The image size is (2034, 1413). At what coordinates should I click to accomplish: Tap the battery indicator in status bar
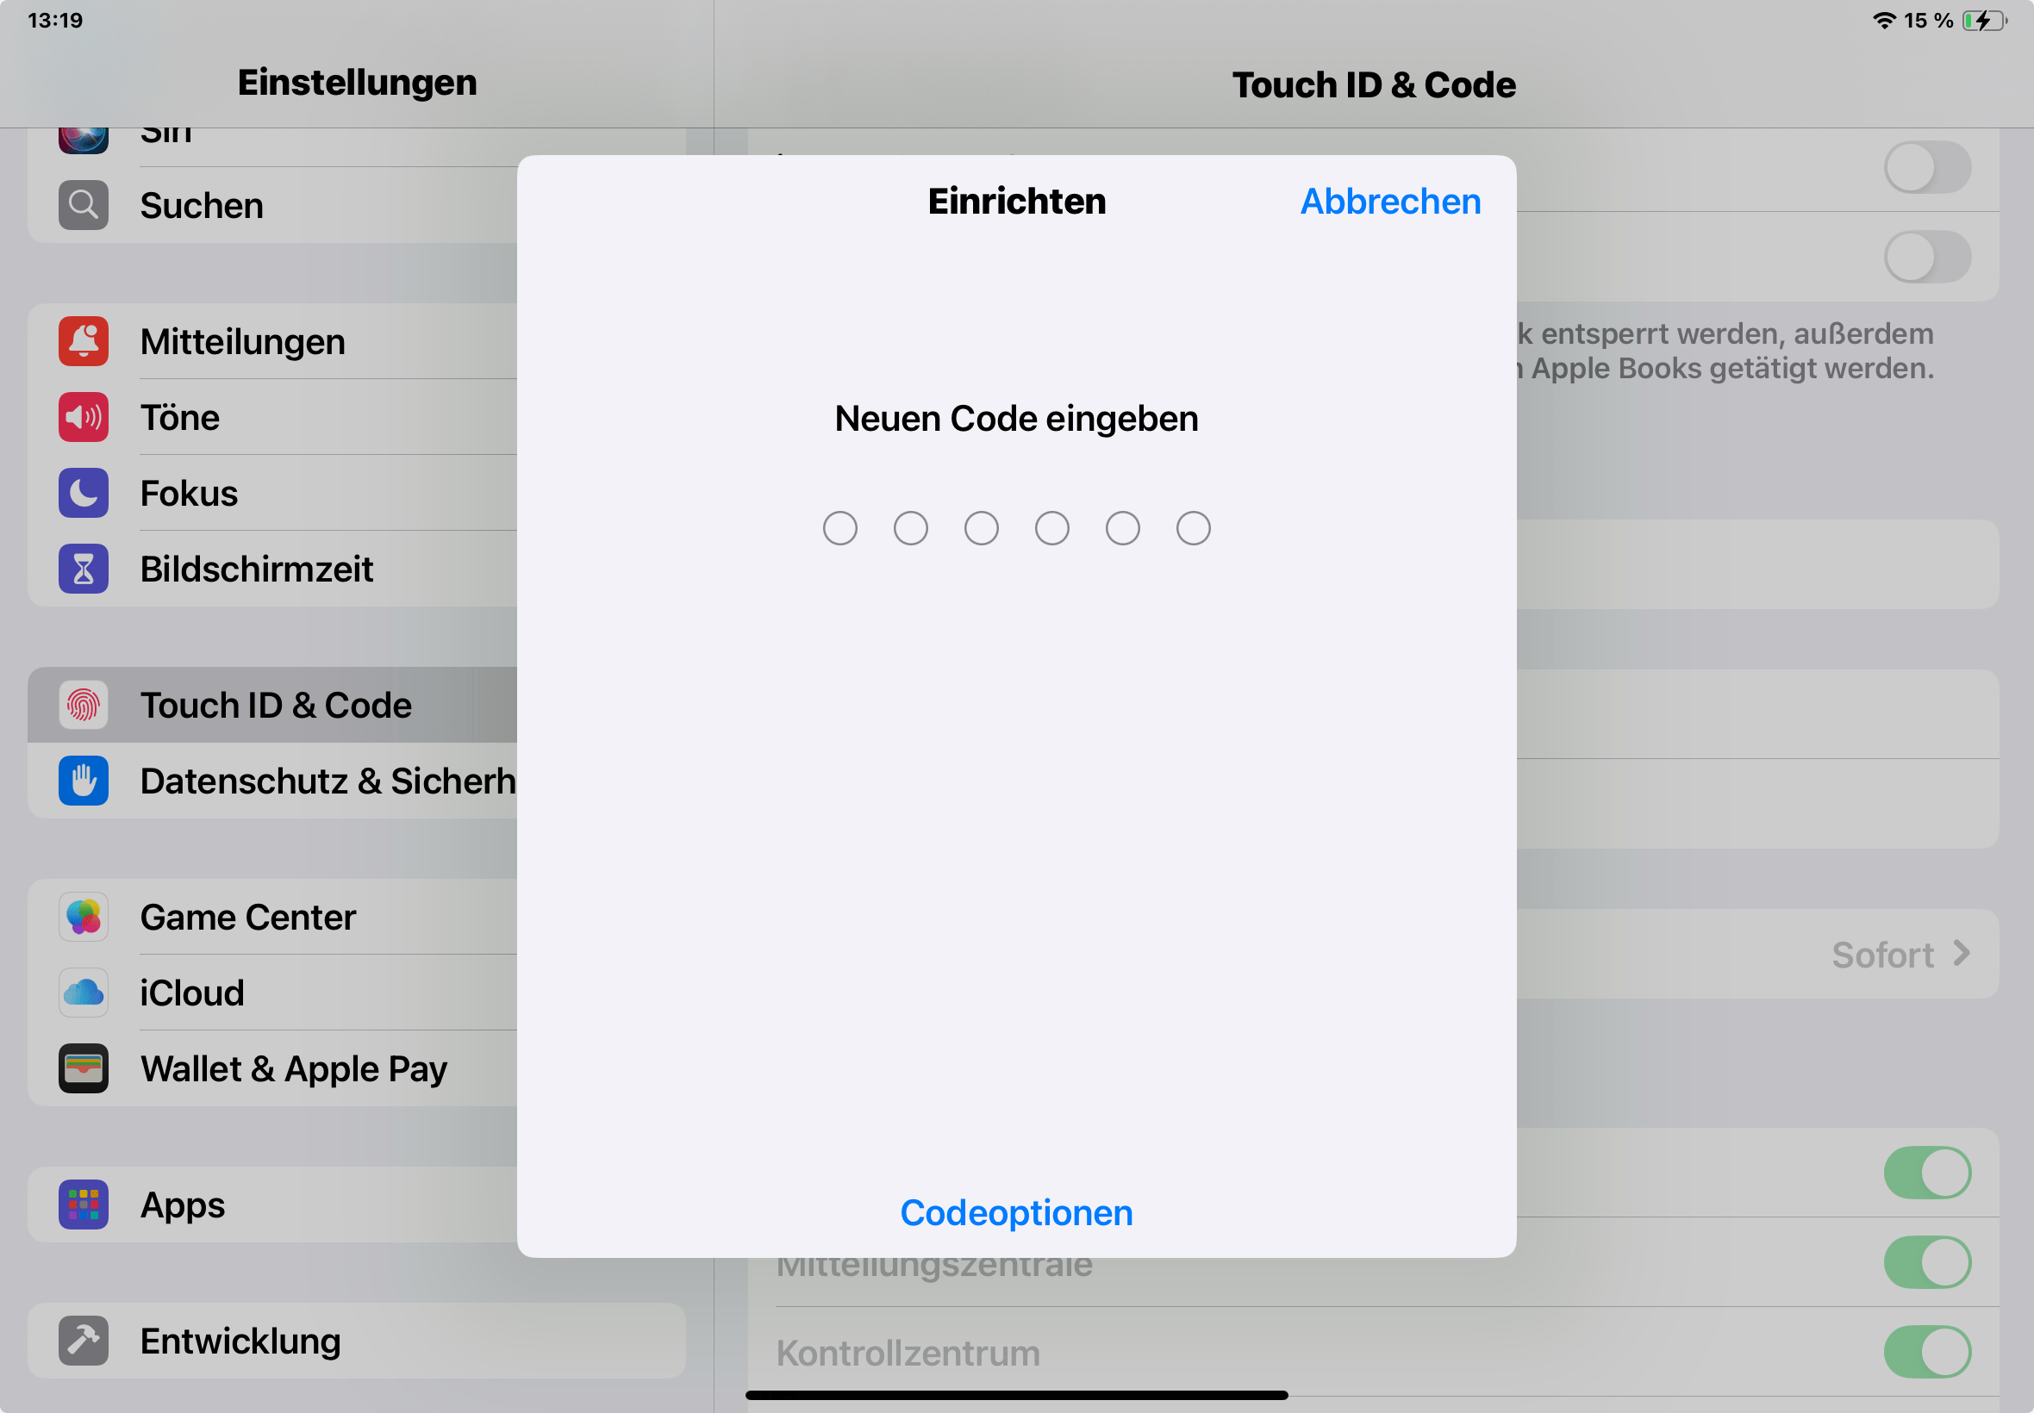[x=1984, y=21]
